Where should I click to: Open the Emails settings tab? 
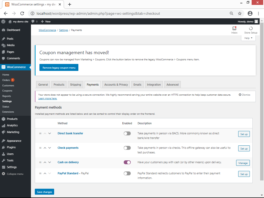coord(137,85)
